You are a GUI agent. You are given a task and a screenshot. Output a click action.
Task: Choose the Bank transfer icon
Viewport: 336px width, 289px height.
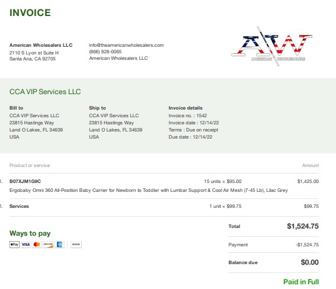coord(76,244)
